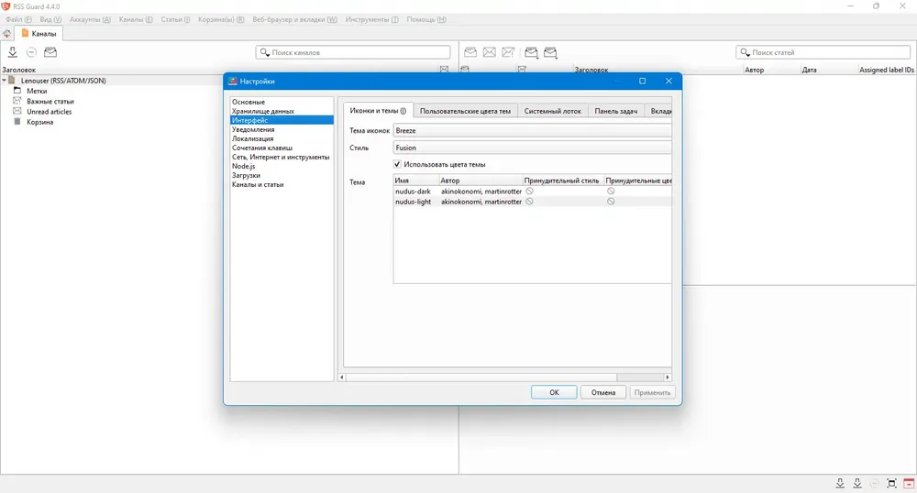Image resolution: width=917 pixels, height=493 pixels.
Task: Click the envelope icon in the channels toolbar
Action: [50, 52]
